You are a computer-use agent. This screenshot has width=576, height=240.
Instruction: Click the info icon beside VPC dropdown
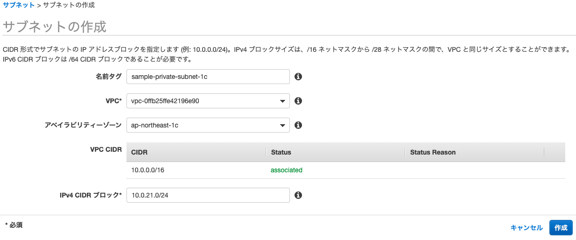tap(298, 101)
